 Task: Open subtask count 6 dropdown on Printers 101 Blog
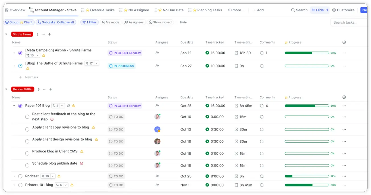pos(62,185)
